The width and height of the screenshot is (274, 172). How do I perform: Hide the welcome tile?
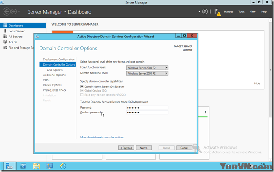[257, 83]
